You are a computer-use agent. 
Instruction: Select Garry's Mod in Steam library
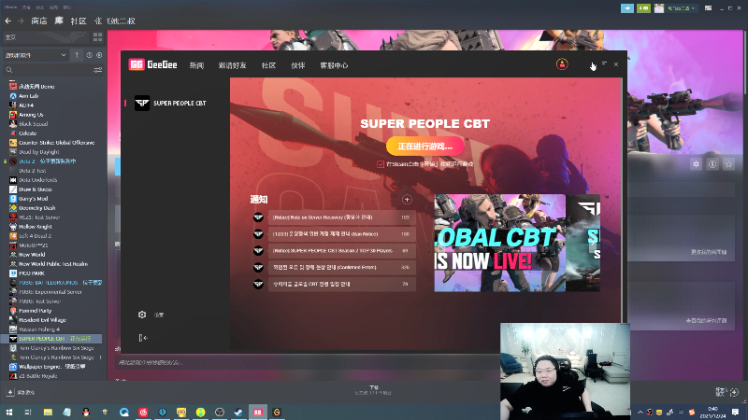pyautogui.click(x=33, y=199)
